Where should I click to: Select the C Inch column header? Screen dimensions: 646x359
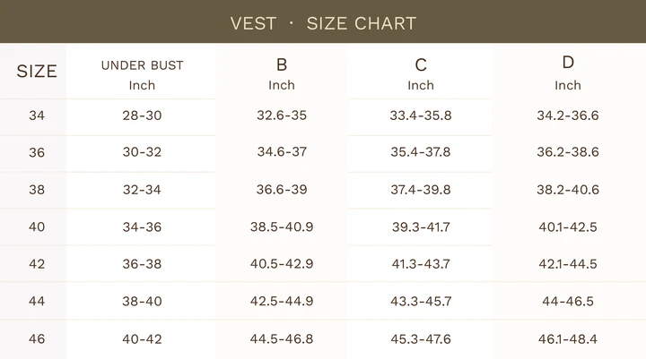click(421, 74)
